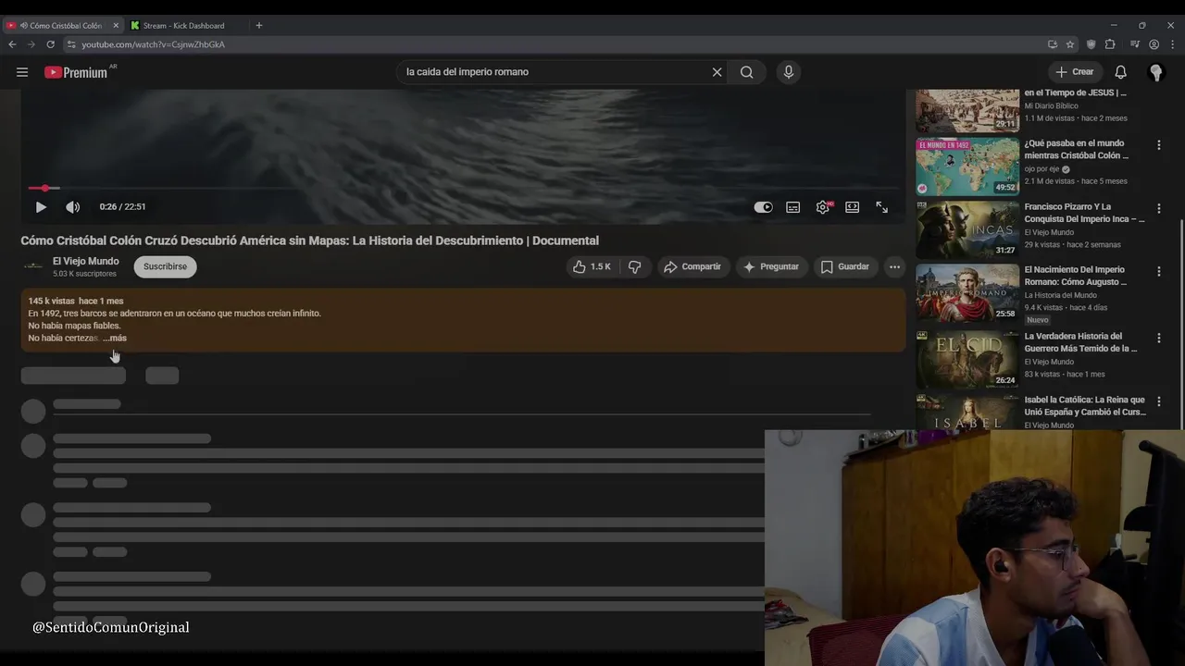Run search with the magnifier button
Screen dimensions: 1185x666
(x=747, y=72)
